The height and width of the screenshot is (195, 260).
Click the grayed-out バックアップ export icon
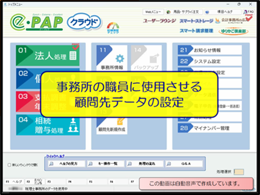pyautogui.click(x=154, y=58)
